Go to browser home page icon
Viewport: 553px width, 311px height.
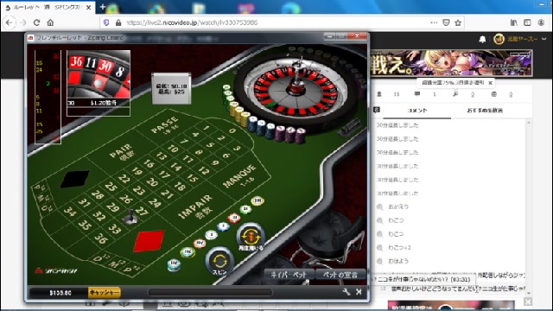click(x=50, y=22)
